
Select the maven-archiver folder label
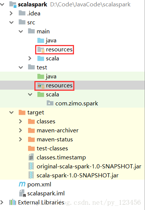tap(58, 130)
